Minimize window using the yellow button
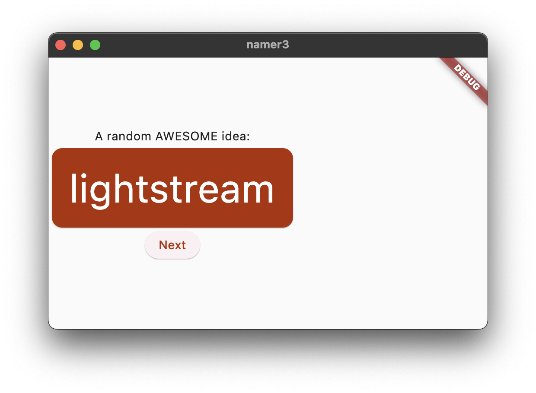The width and height of the screenshot is (536, 393). click(78, 45)
